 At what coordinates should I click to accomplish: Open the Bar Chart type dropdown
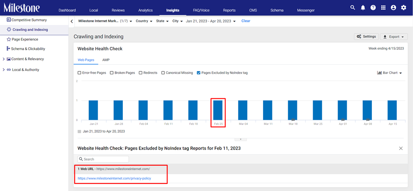390,73
